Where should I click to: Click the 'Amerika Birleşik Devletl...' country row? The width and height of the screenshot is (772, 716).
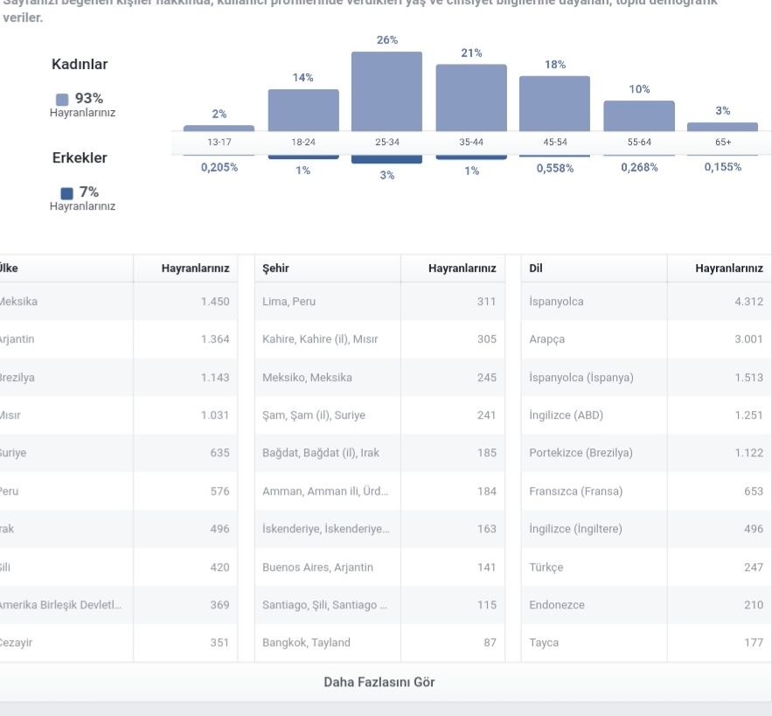pyautogui.click(x=119, y=605)
